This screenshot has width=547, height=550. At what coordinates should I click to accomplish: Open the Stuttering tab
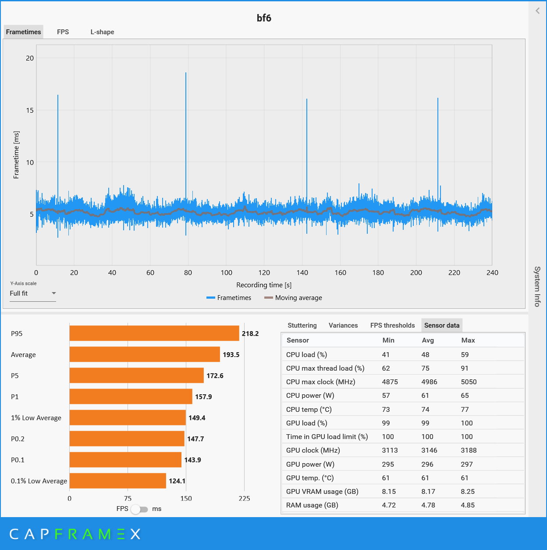[302, 325]
